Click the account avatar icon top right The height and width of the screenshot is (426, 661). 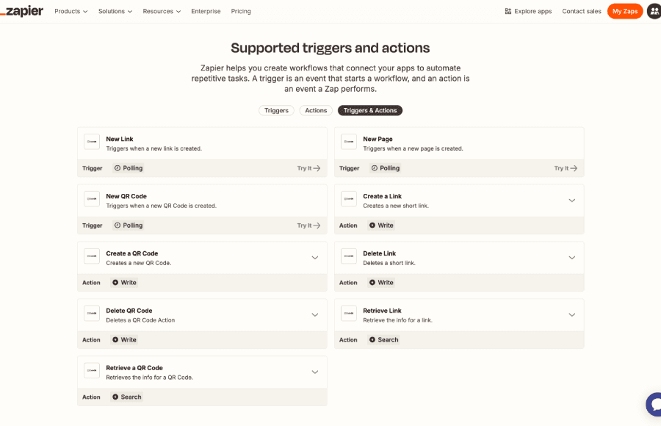point(654,11)
